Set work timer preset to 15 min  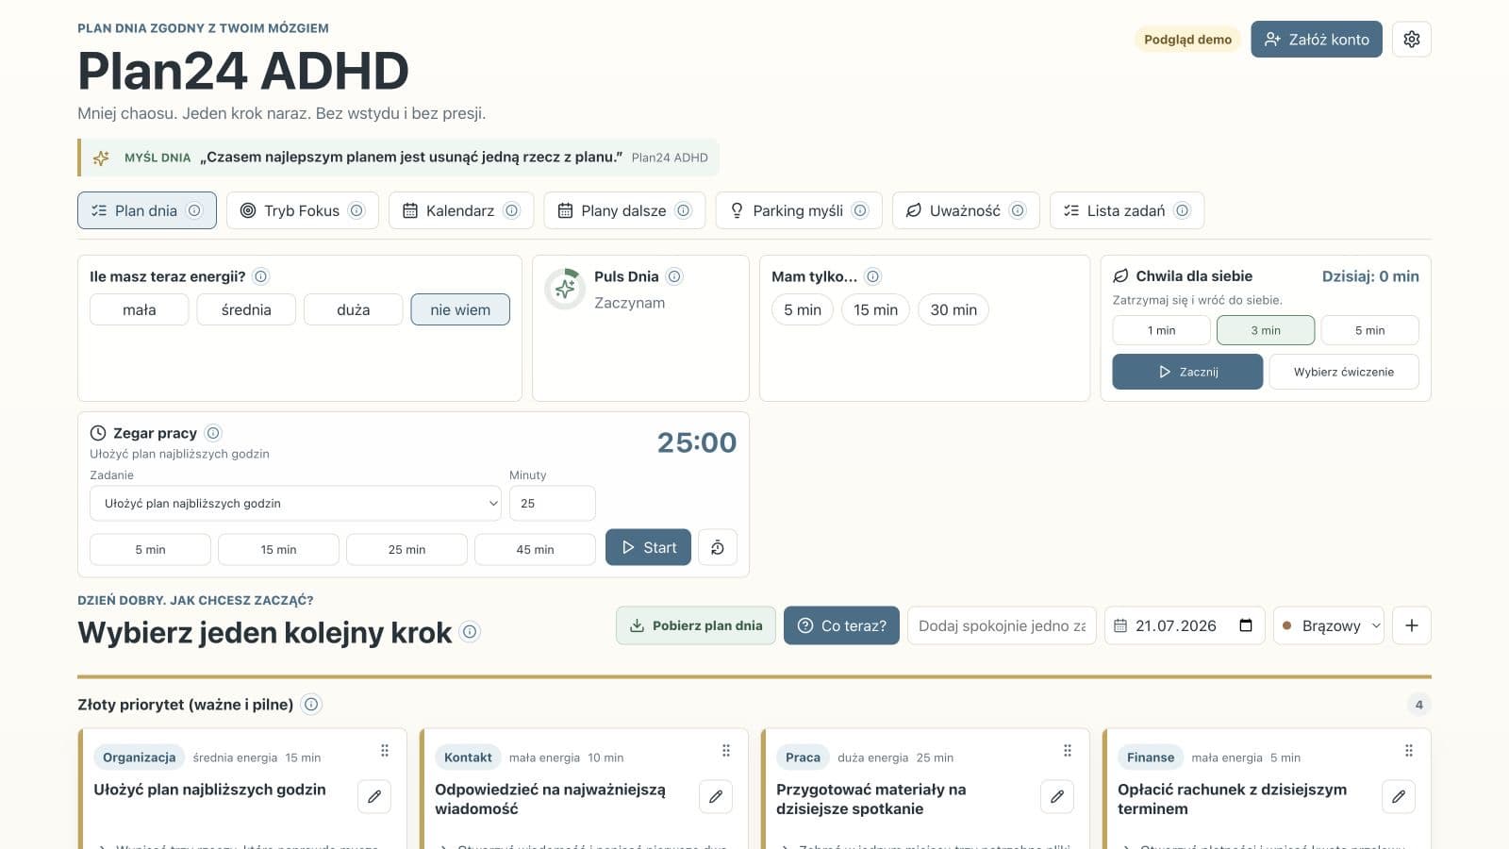click(x=278, y=549)
